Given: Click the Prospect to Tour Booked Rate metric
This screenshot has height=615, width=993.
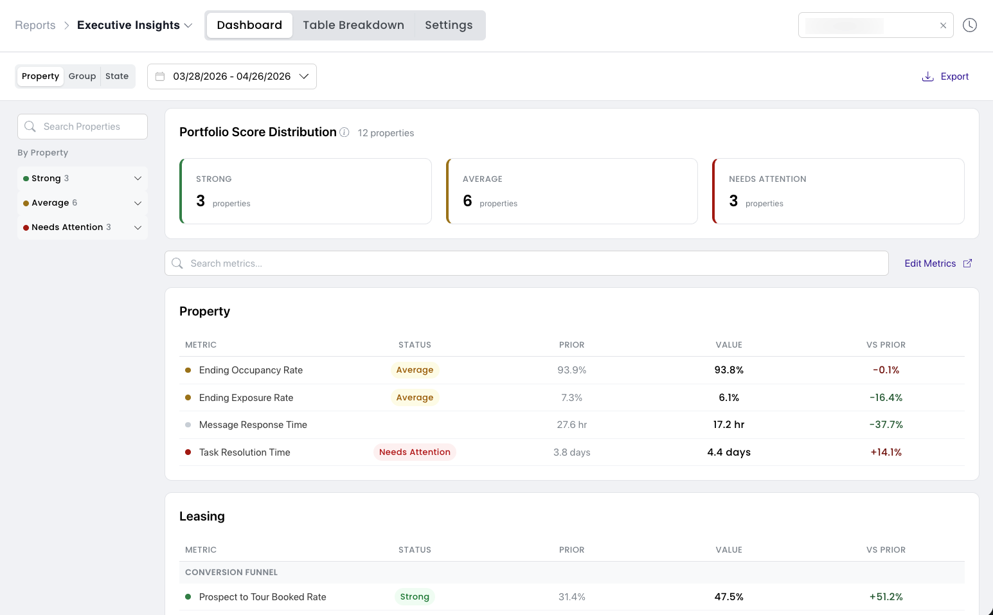Looking at the screenshot, I should pos(263,597).
